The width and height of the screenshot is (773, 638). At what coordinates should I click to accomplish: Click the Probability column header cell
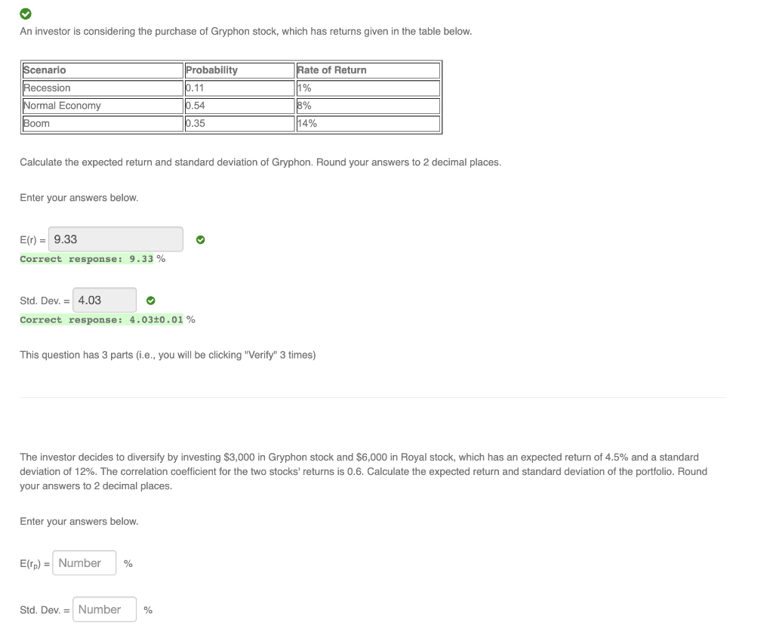coord(239,70)
